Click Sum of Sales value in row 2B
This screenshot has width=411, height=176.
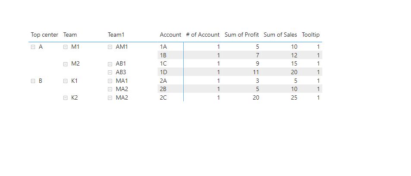[x=294, y=89]
